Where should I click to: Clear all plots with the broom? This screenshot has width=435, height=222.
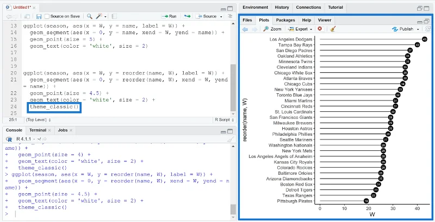333,29
